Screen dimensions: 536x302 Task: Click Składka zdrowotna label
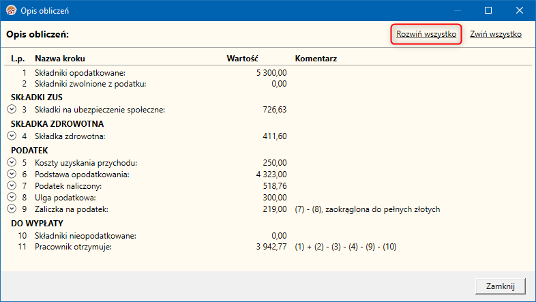coord(70,136)
